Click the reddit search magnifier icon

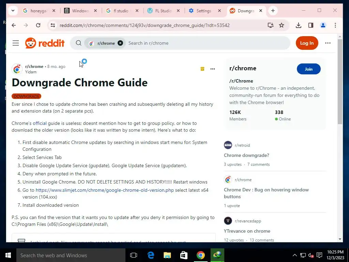point(79,43)
